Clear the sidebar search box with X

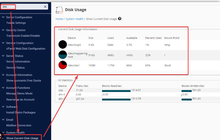(45, 7)
